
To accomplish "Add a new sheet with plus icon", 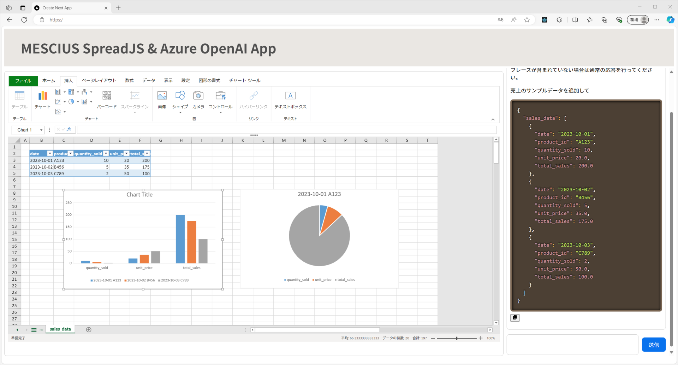I will (x=89, y=330).
